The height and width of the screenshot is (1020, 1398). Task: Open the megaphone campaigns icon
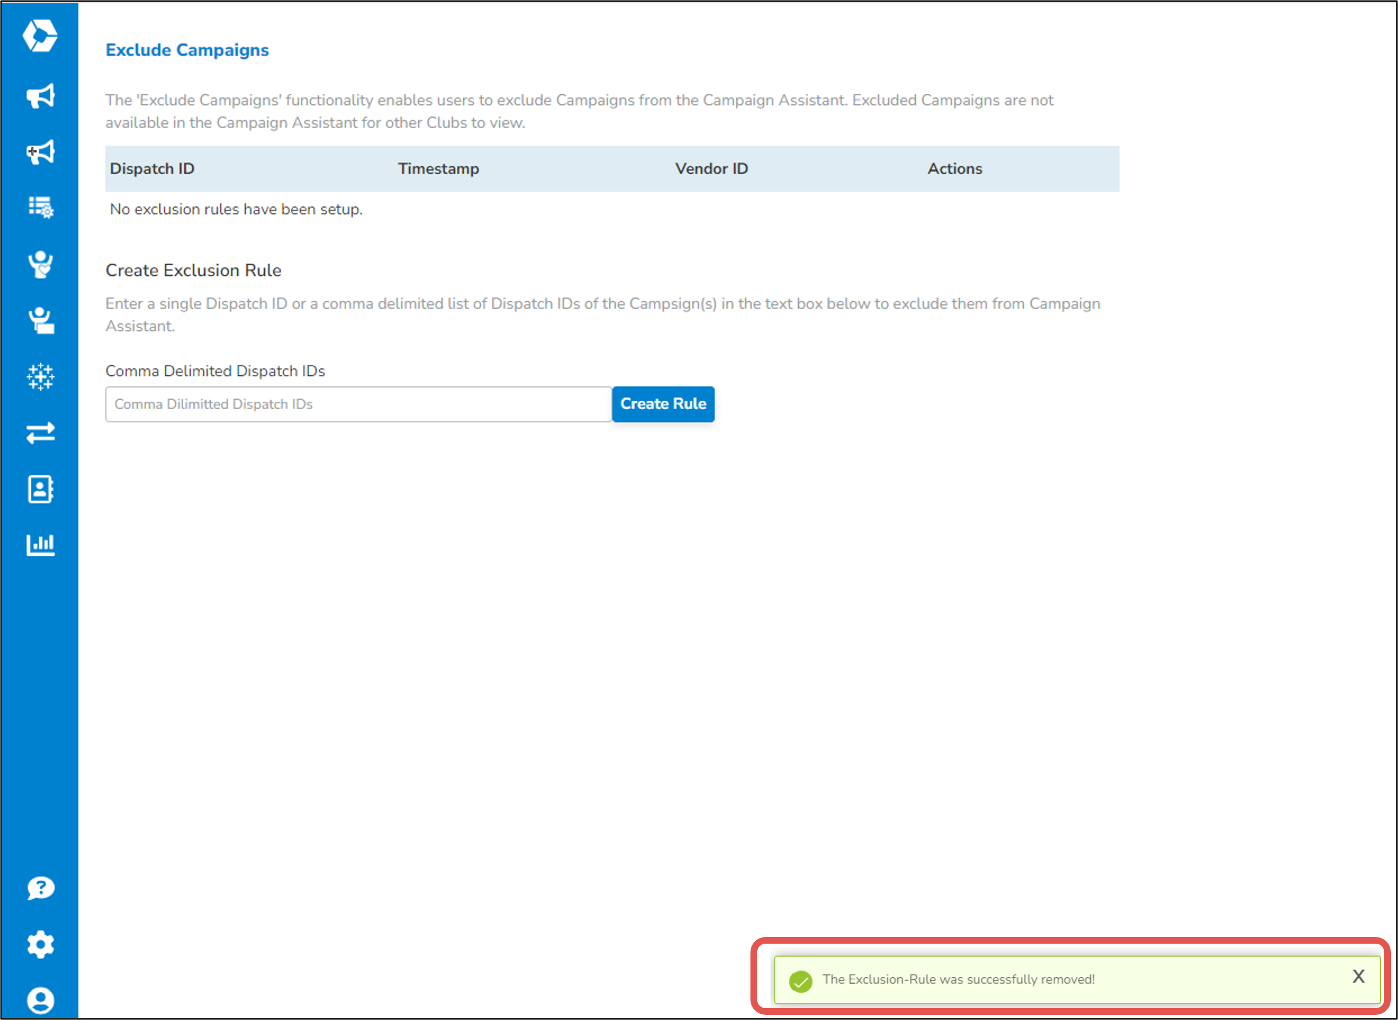(41, 96)
